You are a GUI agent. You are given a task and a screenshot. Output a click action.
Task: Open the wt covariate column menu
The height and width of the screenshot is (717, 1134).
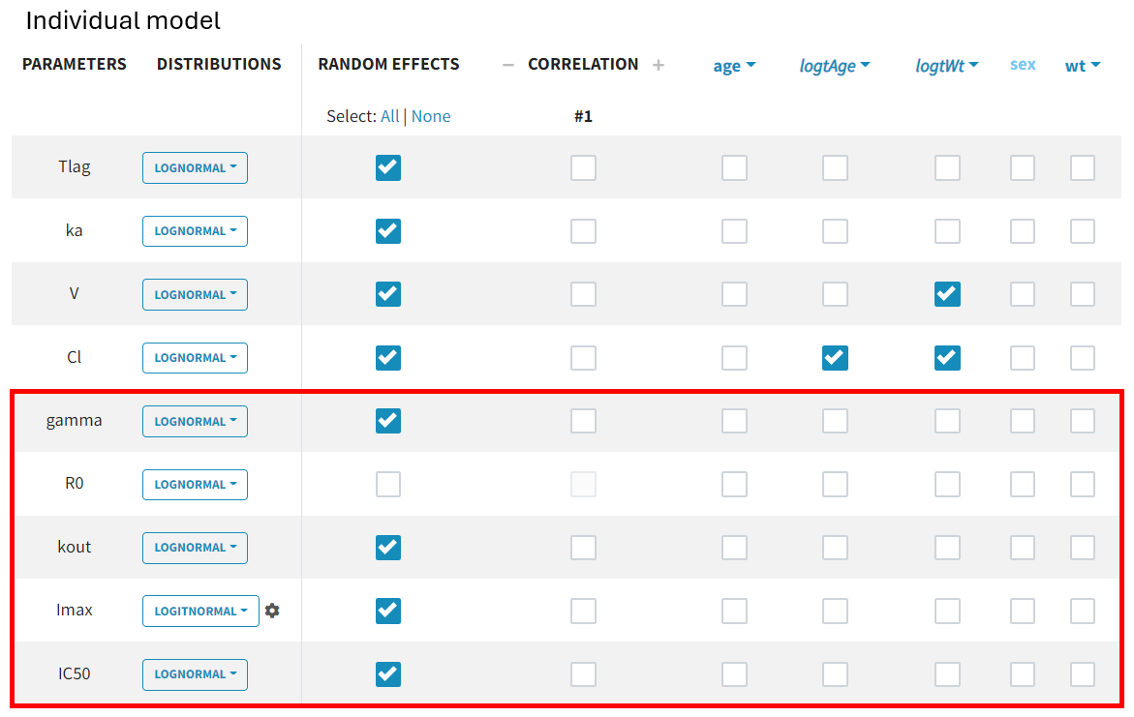pyautogui.click(x=1083, y=66)
